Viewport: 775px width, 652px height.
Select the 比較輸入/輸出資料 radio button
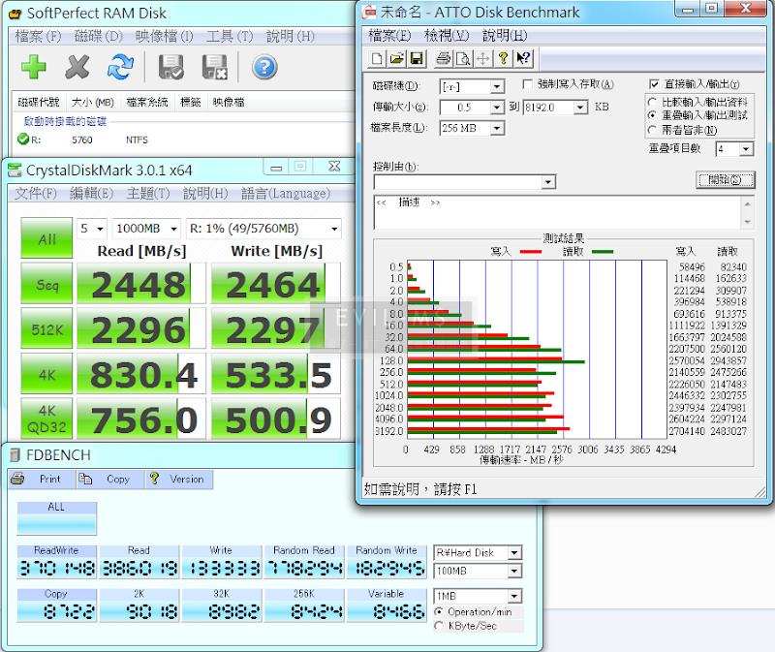(x=652, y=103)
